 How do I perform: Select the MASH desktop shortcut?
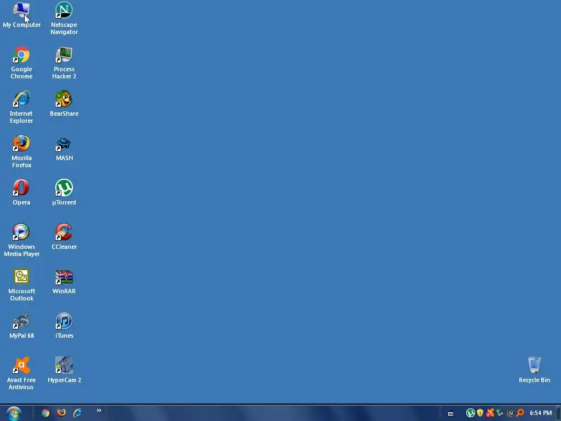[x=64, y=148]
